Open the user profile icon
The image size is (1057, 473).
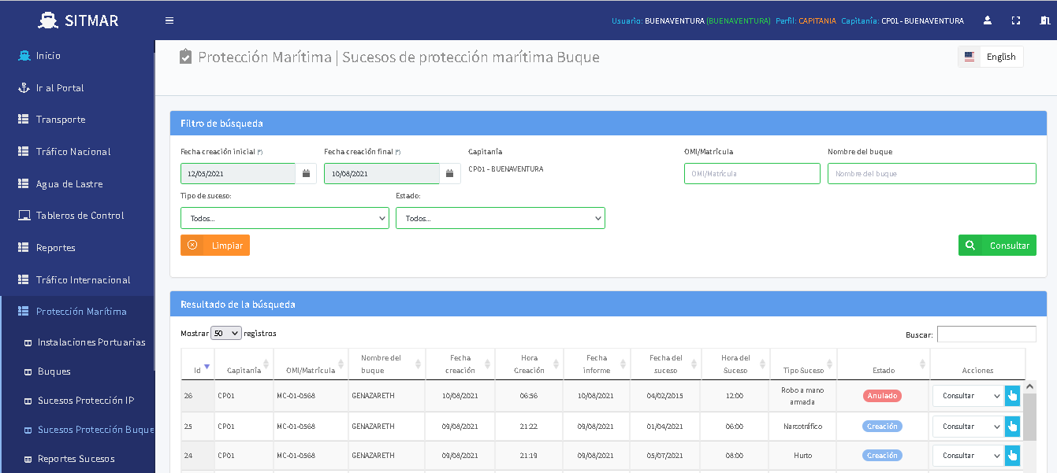(x=987, y=20)
